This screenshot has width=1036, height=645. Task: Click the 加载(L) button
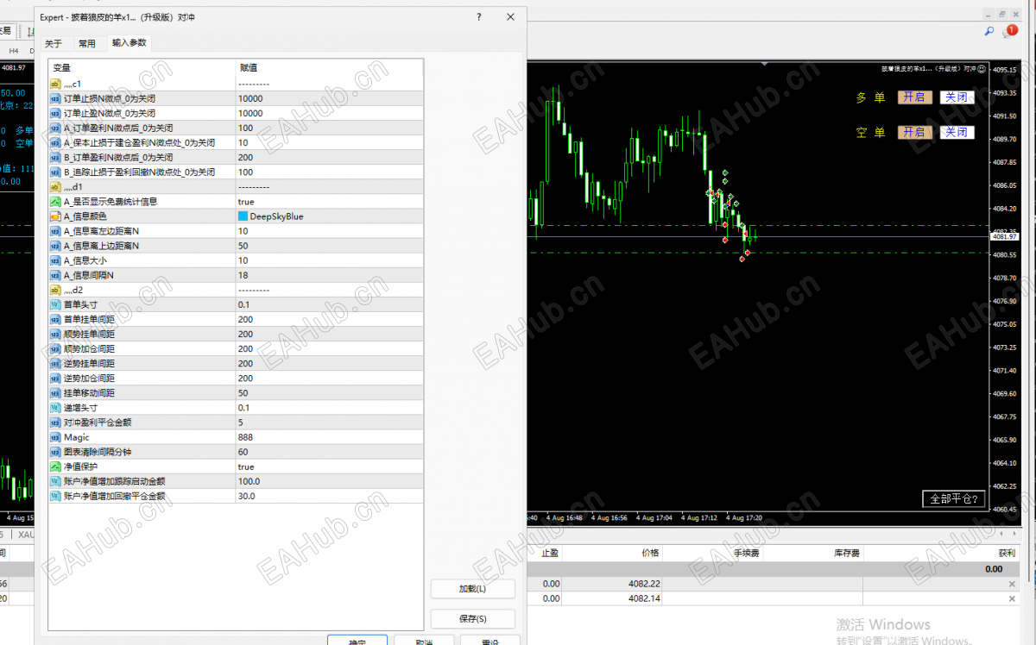tap(472, 589)
